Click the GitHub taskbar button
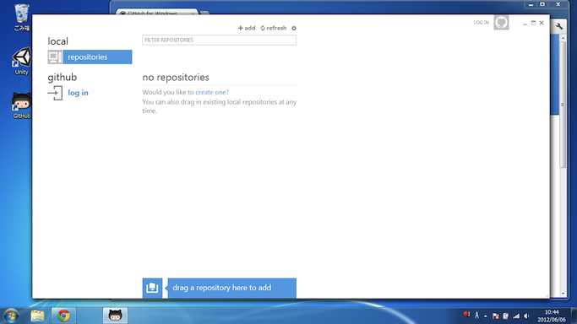Image resolution: width=577 pixels, height=324 pixels. click(x=115, y=316)
